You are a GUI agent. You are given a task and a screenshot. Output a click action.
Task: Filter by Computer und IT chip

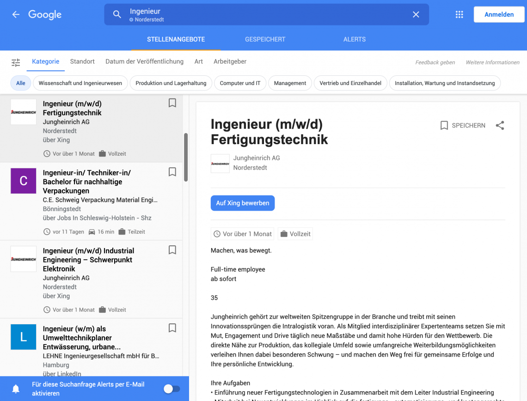coord(240,83)
